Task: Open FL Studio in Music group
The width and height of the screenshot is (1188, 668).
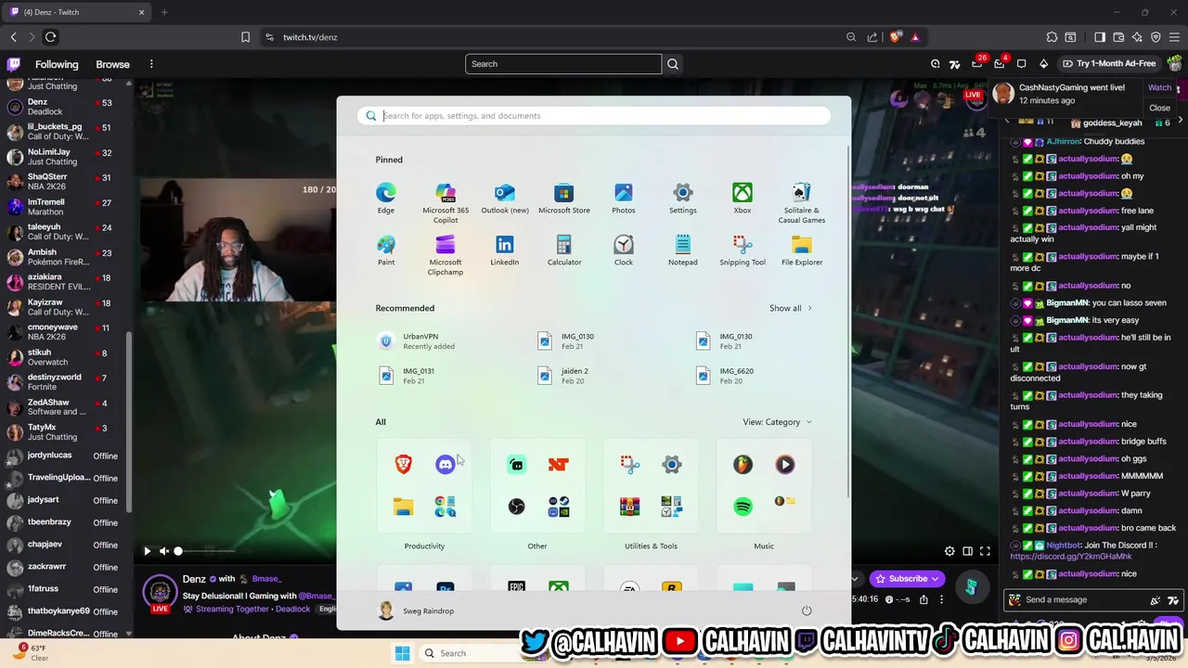Action: [743, 464]
